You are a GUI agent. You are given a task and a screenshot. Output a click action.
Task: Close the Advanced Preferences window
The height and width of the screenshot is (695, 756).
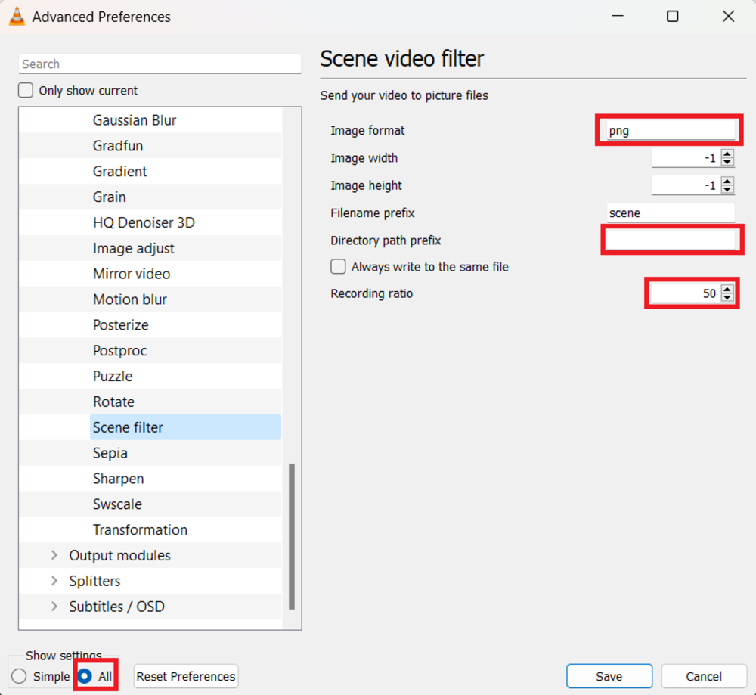click(728, 17)
